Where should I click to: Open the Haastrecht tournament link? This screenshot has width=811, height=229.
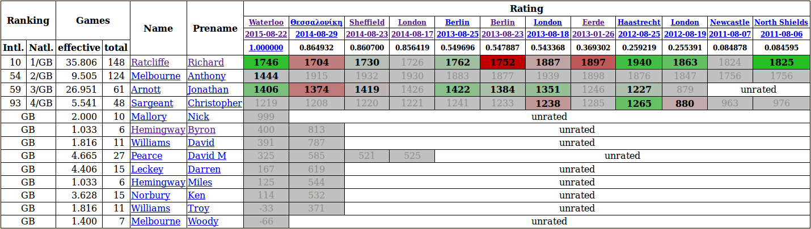639,22
